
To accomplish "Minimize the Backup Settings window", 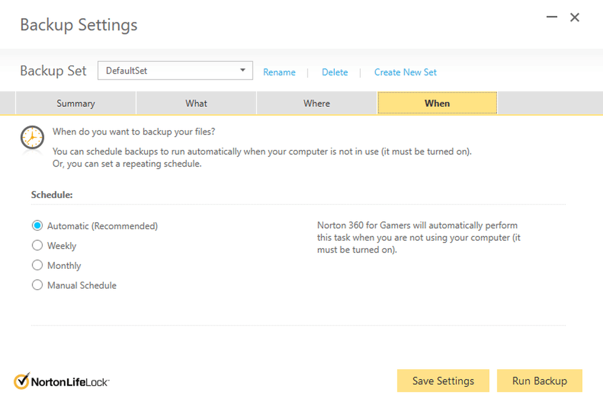I will pos(552,18).
